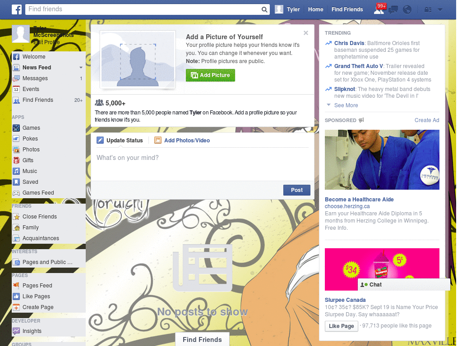Open the Saved bookmark icon
The height and width of the screenshot is (346, 462).
[16, 182]
